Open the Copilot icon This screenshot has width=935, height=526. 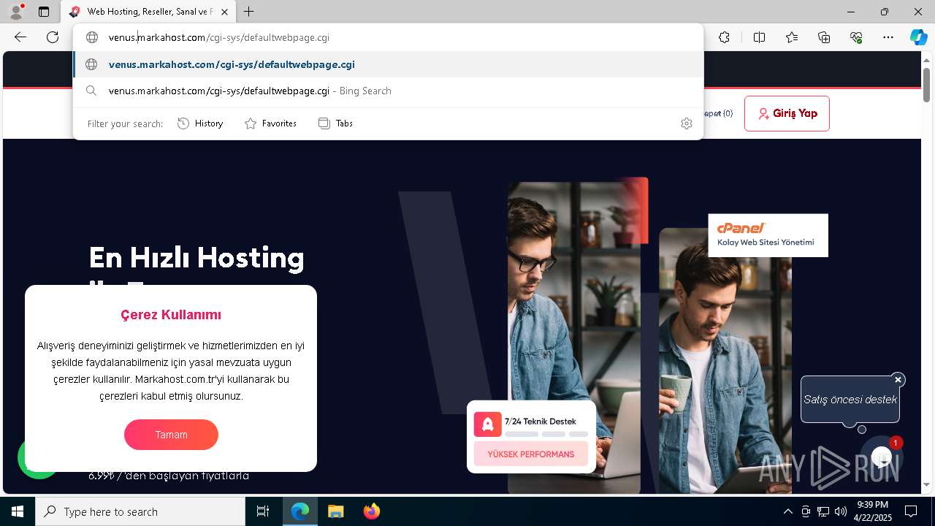(x=918, y=37)
